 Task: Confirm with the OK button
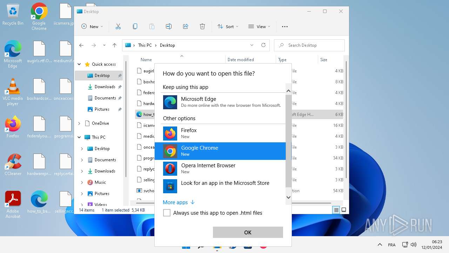[248, 232]
